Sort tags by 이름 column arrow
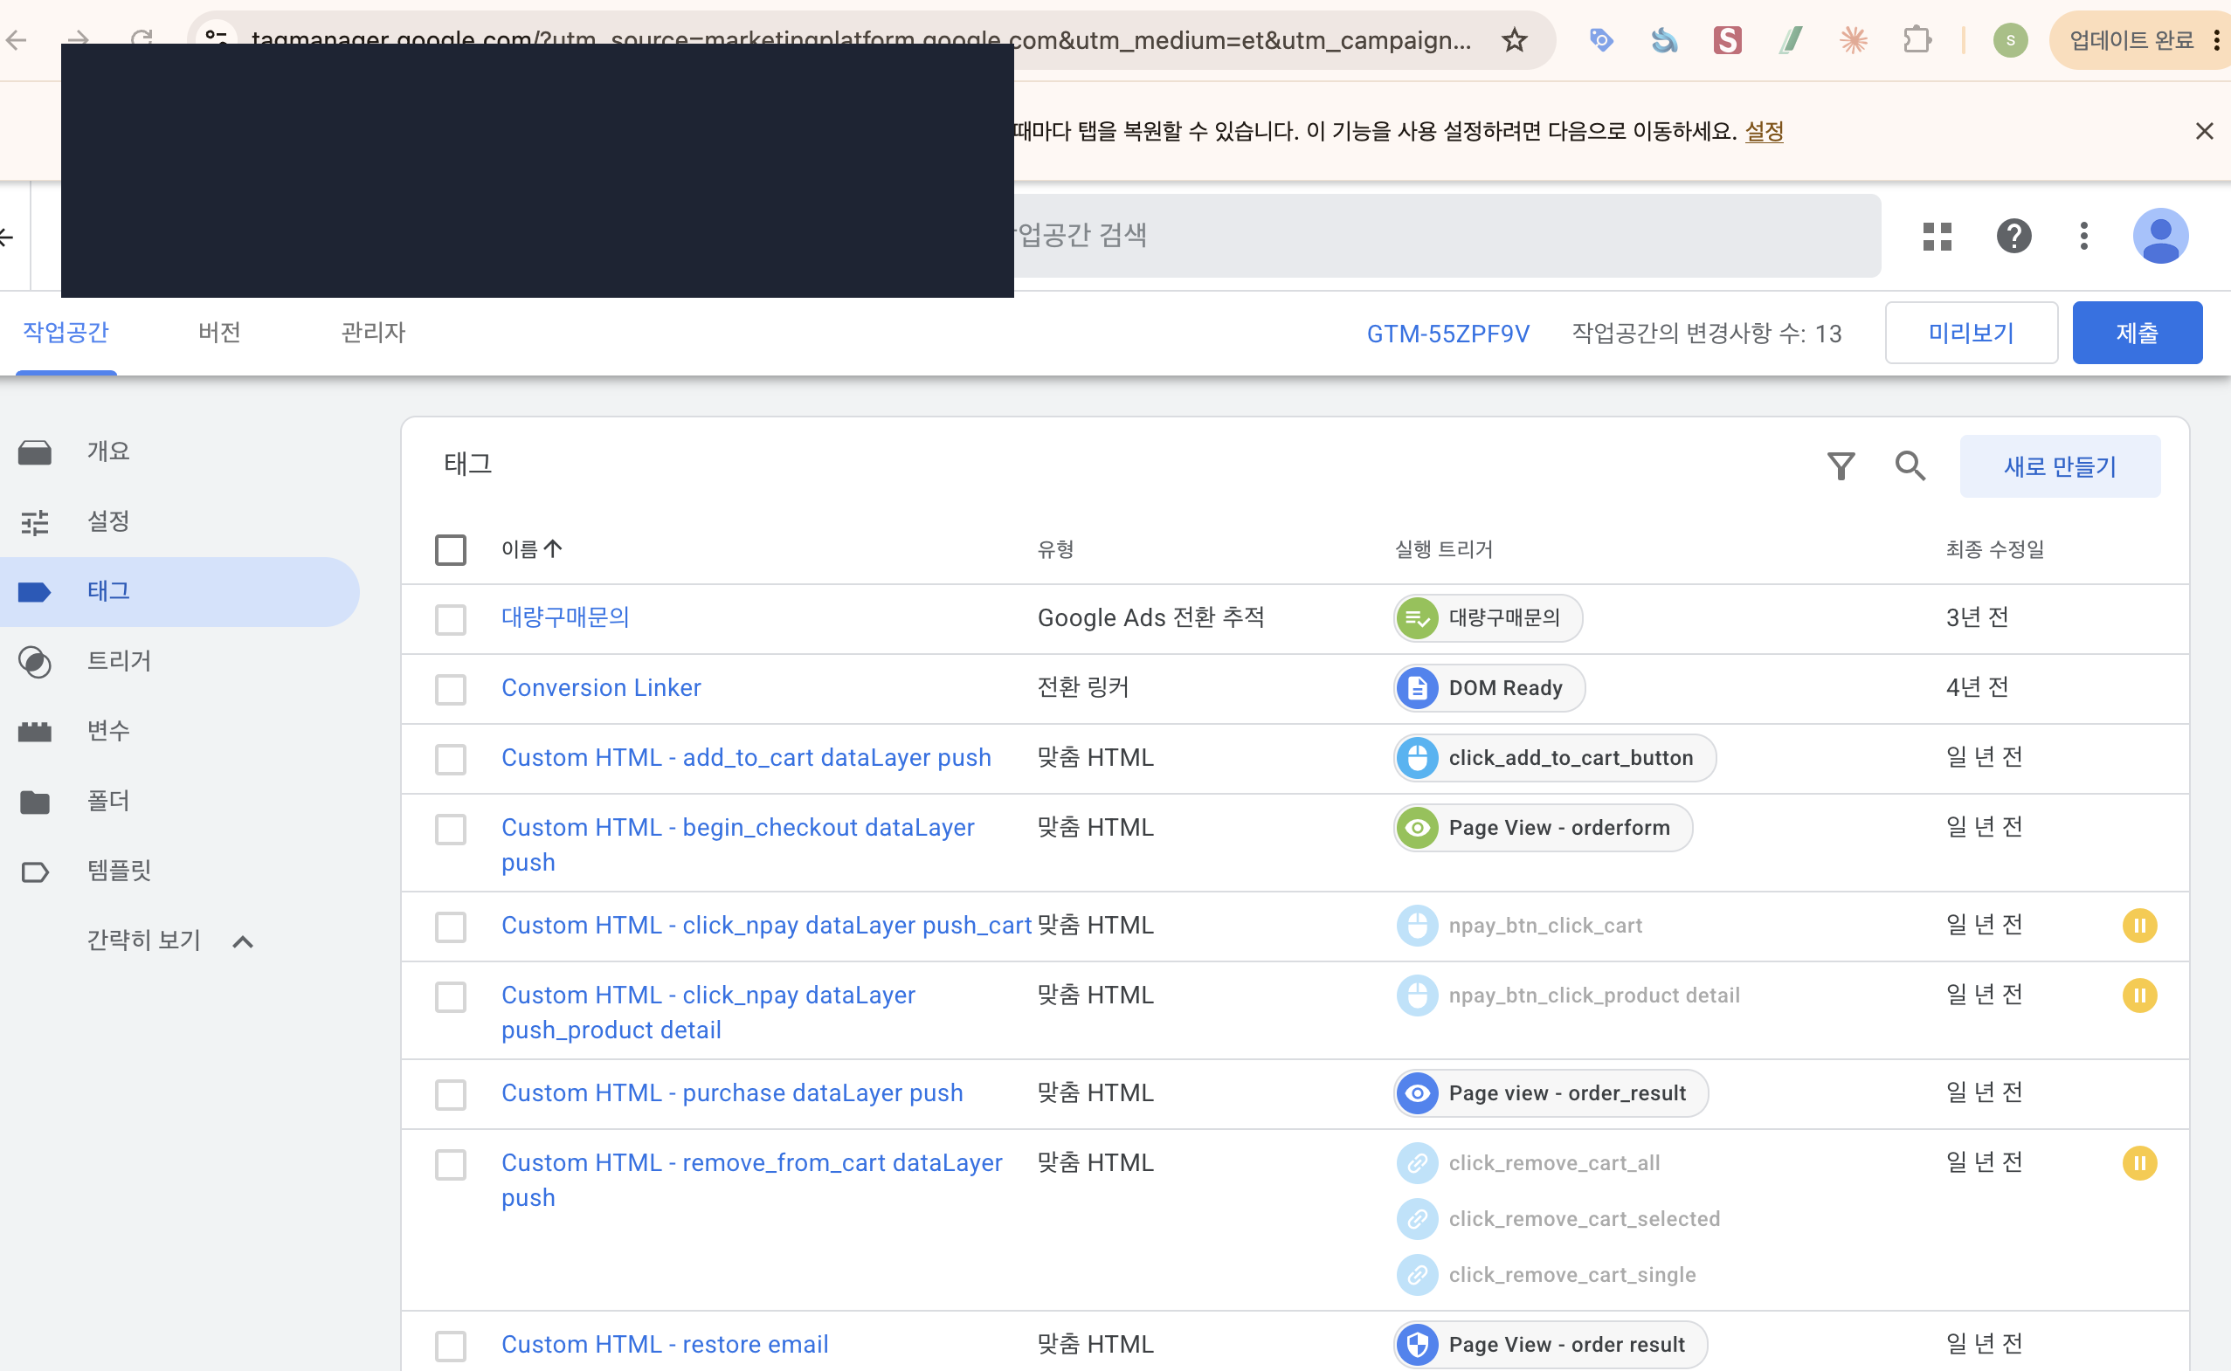Viewport: 2231px width, 1371px height. (552, 548)
